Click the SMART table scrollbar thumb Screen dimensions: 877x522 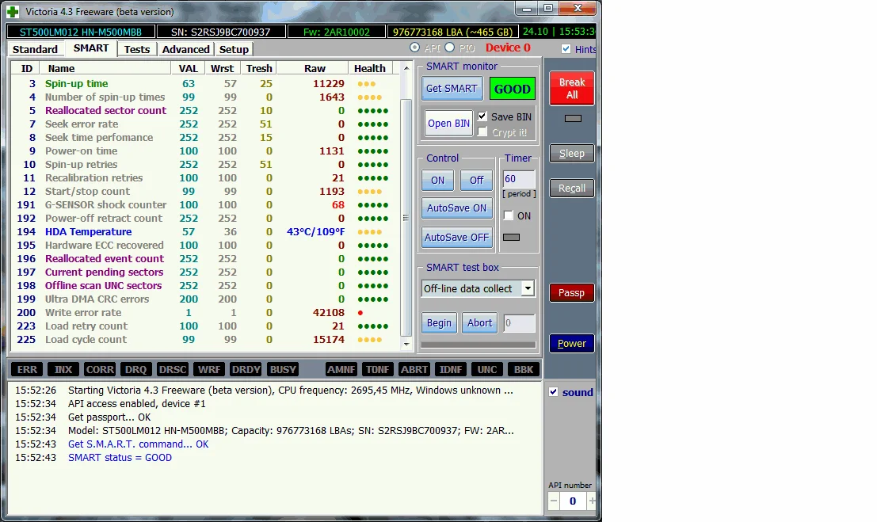pos(406,218)
